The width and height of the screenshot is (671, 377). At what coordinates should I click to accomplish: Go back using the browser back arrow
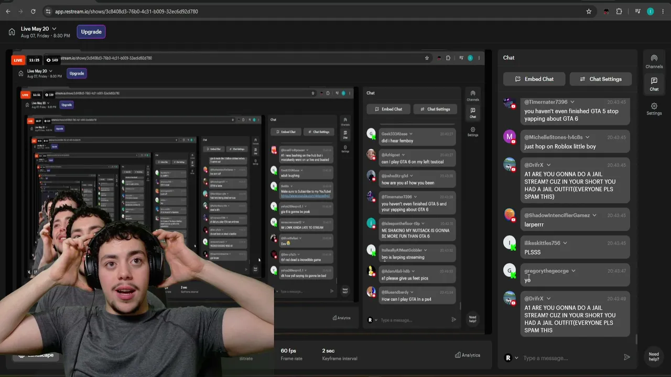click(x=8, y=12)
